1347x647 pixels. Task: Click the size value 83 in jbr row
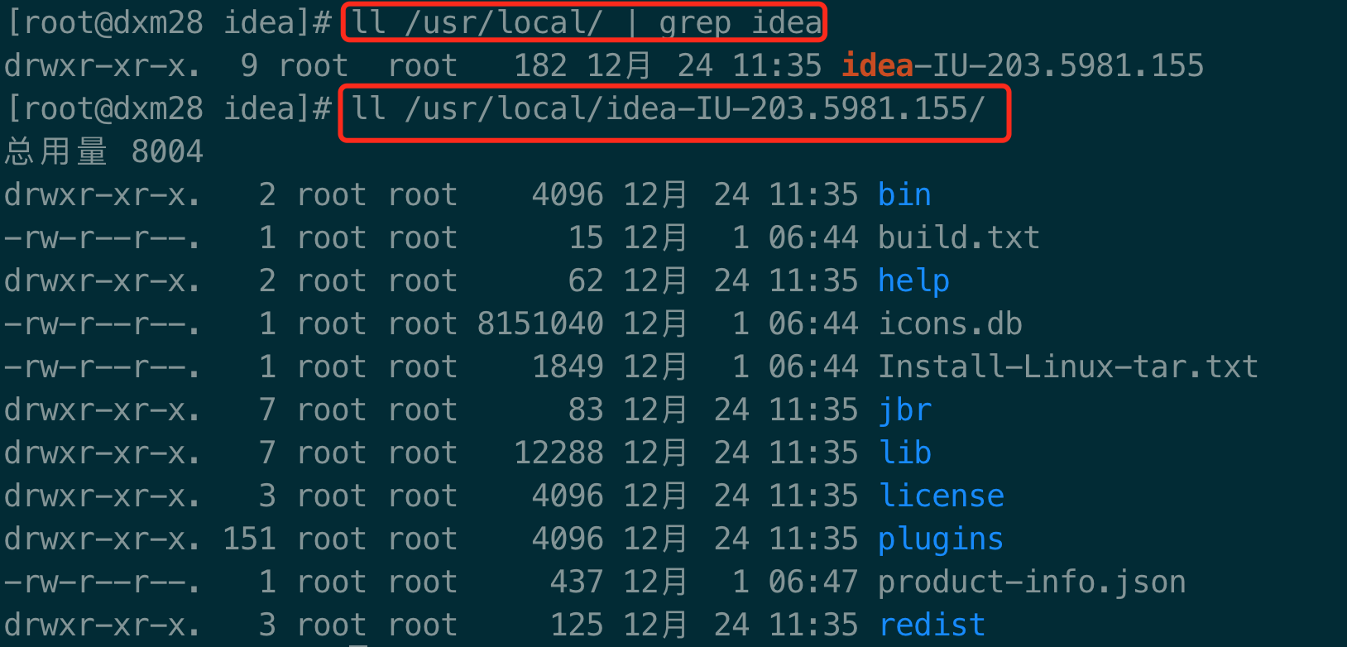pyautogui.click(x=586, y=410)
